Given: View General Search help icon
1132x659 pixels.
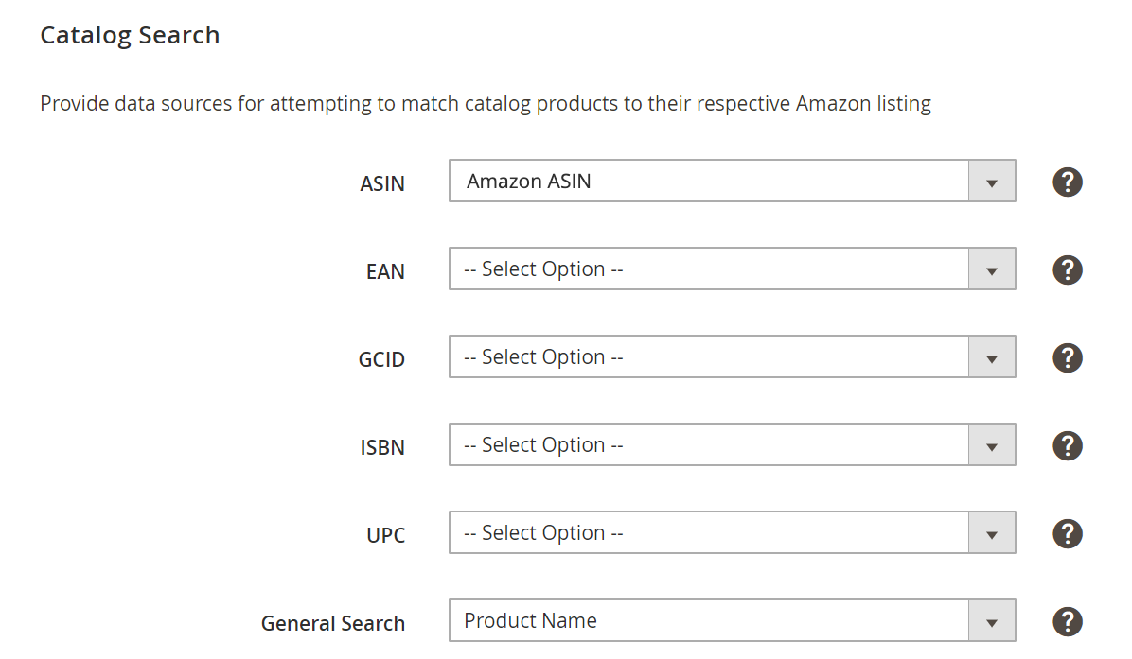Looking at the screenshot, I should pos(1067,621).
